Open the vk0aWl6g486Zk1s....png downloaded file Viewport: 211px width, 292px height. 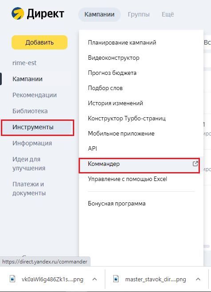click(52, 279)
